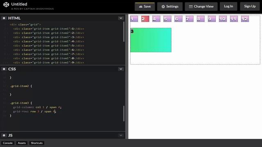Save the pen
Image resolution: width=262 pixels, height=147 pixels.
click(x=145, y=7)
